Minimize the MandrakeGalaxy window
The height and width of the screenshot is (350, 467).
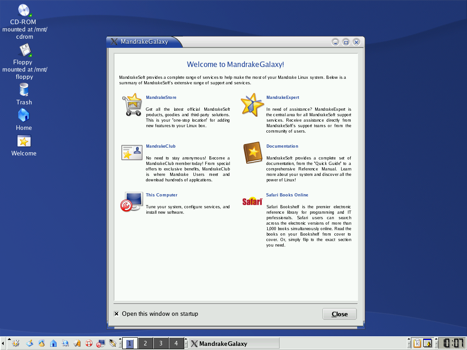[x=335, y=42]
